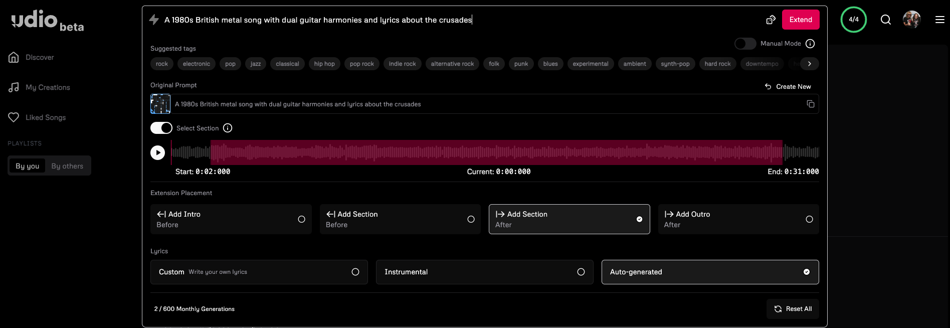Show Select Section info tooltip
950x328 pixels.
(228, 128)
